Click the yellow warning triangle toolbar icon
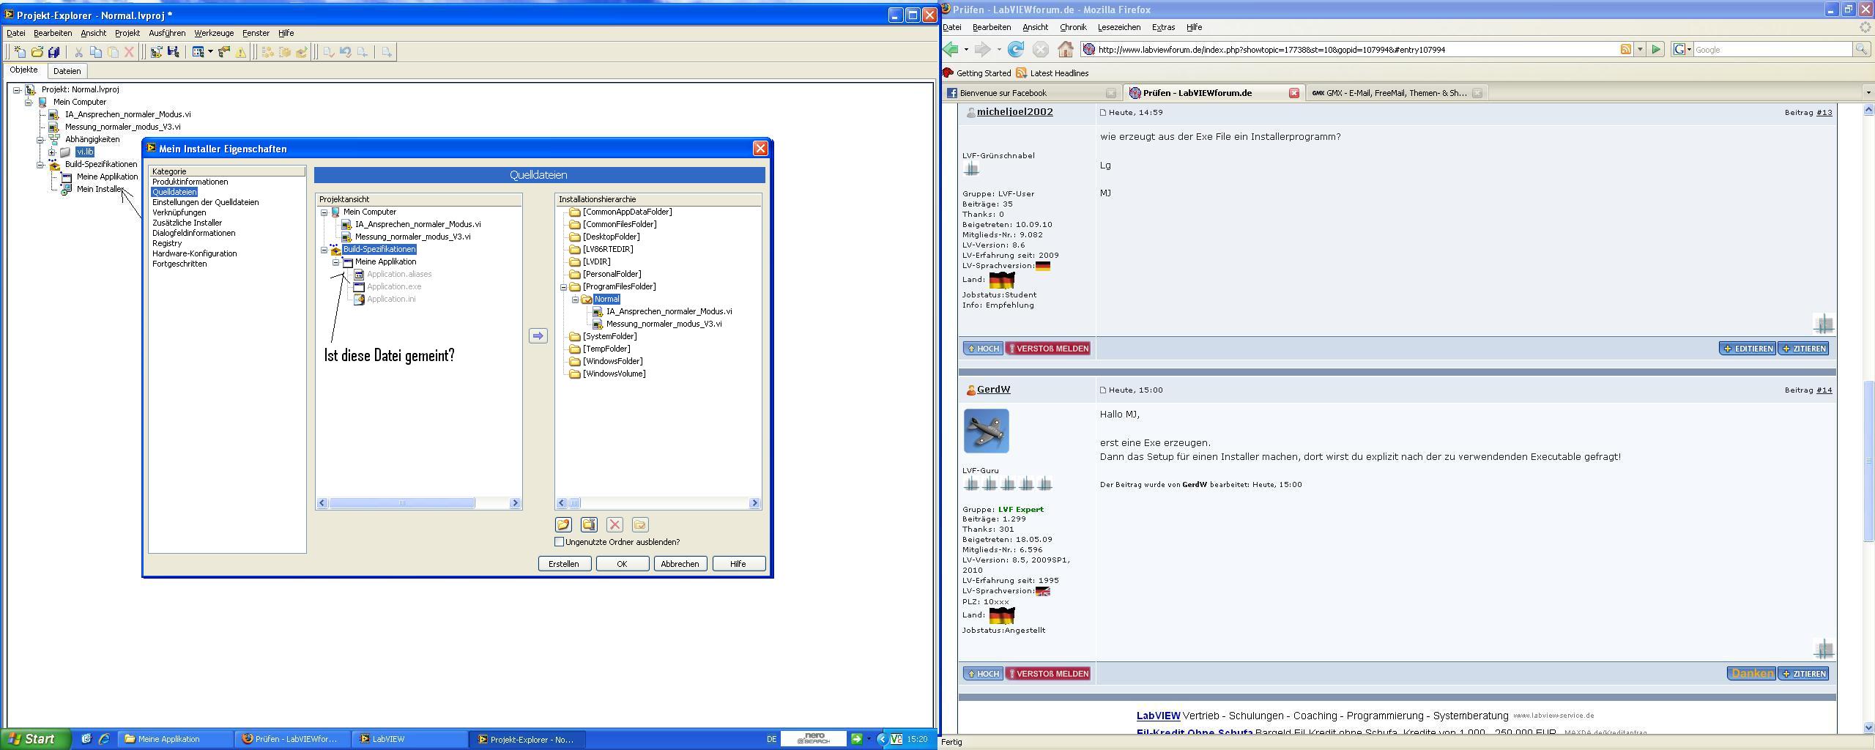The width and height of the screenshot is (1875, 750). click(x=240, y=52)
